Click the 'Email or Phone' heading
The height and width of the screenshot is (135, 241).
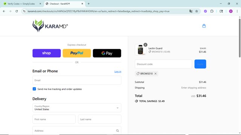click(45, 71)
